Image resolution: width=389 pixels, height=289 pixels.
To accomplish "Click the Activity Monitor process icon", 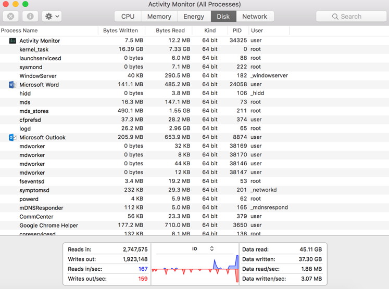I will [12, 41].
